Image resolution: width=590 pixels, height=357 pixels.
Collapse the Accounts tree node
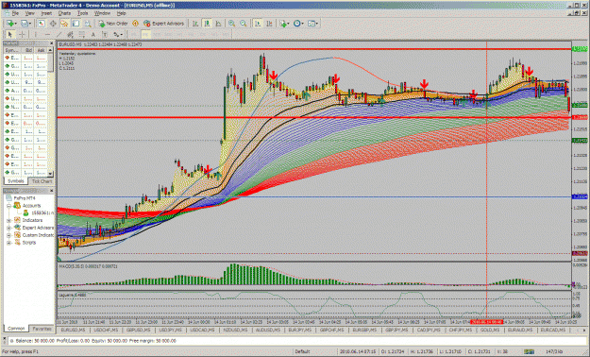(8, 206)
